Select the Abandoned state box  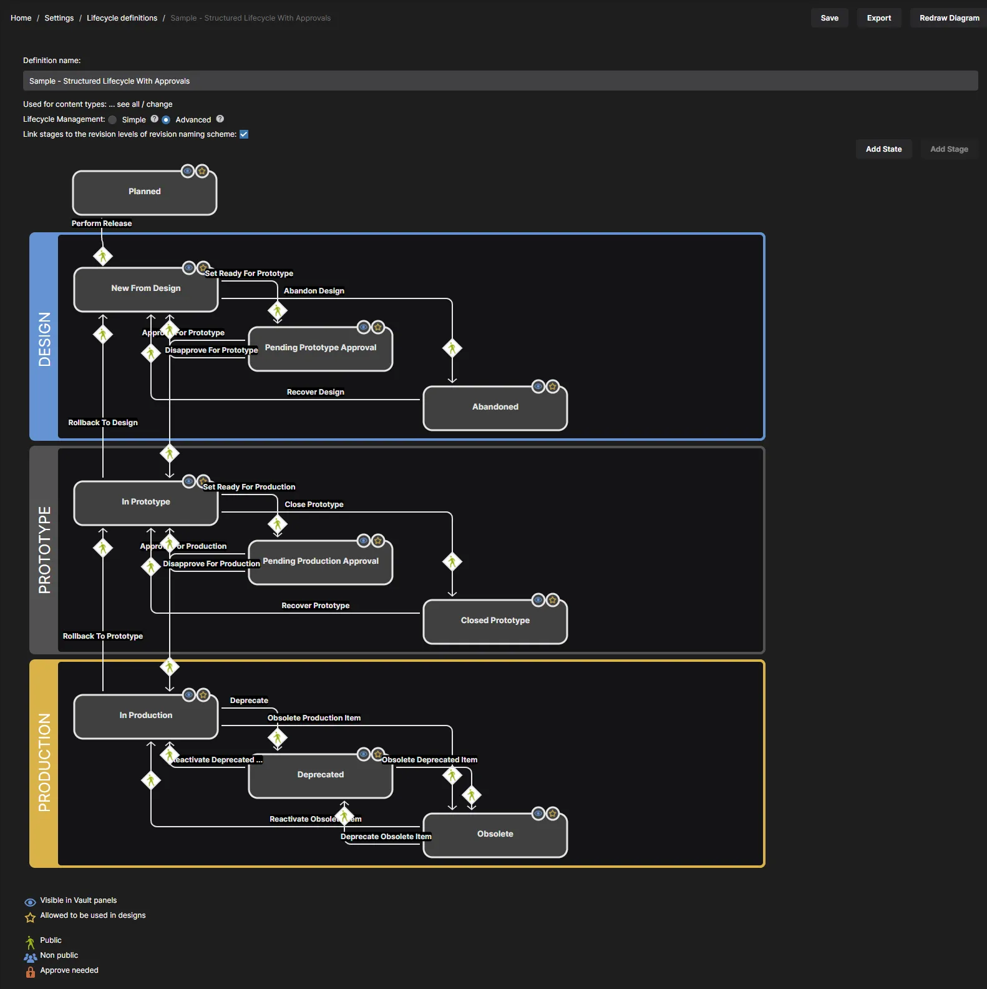pyautogui.click(x=495, y=408)
